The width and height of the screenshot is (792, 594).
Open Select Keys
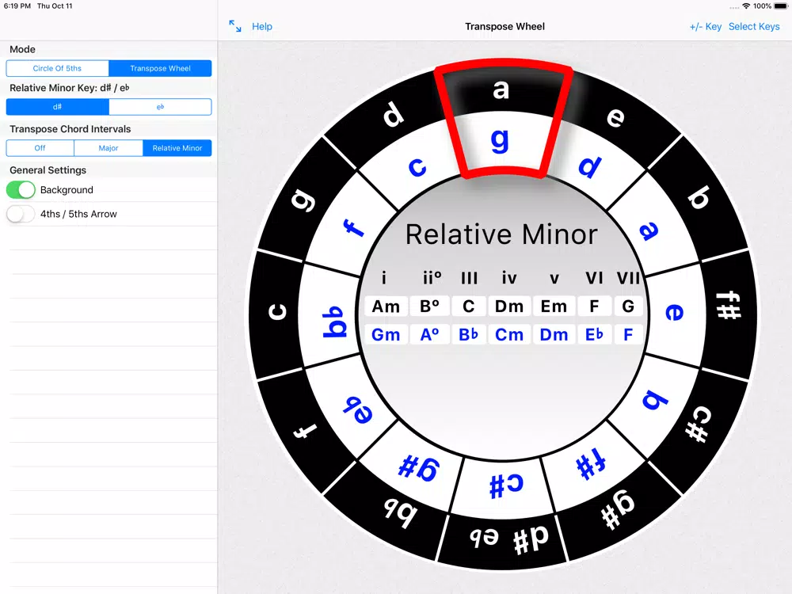pos(754,26)
